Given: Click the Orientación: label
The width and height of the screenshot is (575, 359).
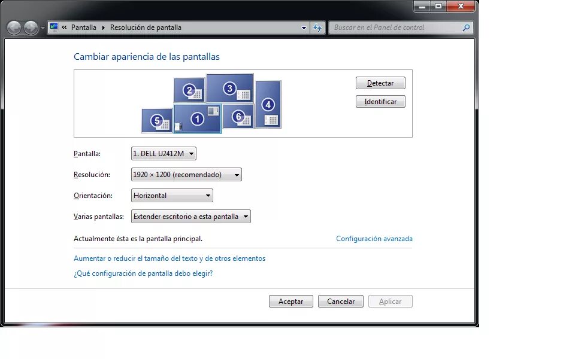Looking at the screenshot, I should [93, 196].
